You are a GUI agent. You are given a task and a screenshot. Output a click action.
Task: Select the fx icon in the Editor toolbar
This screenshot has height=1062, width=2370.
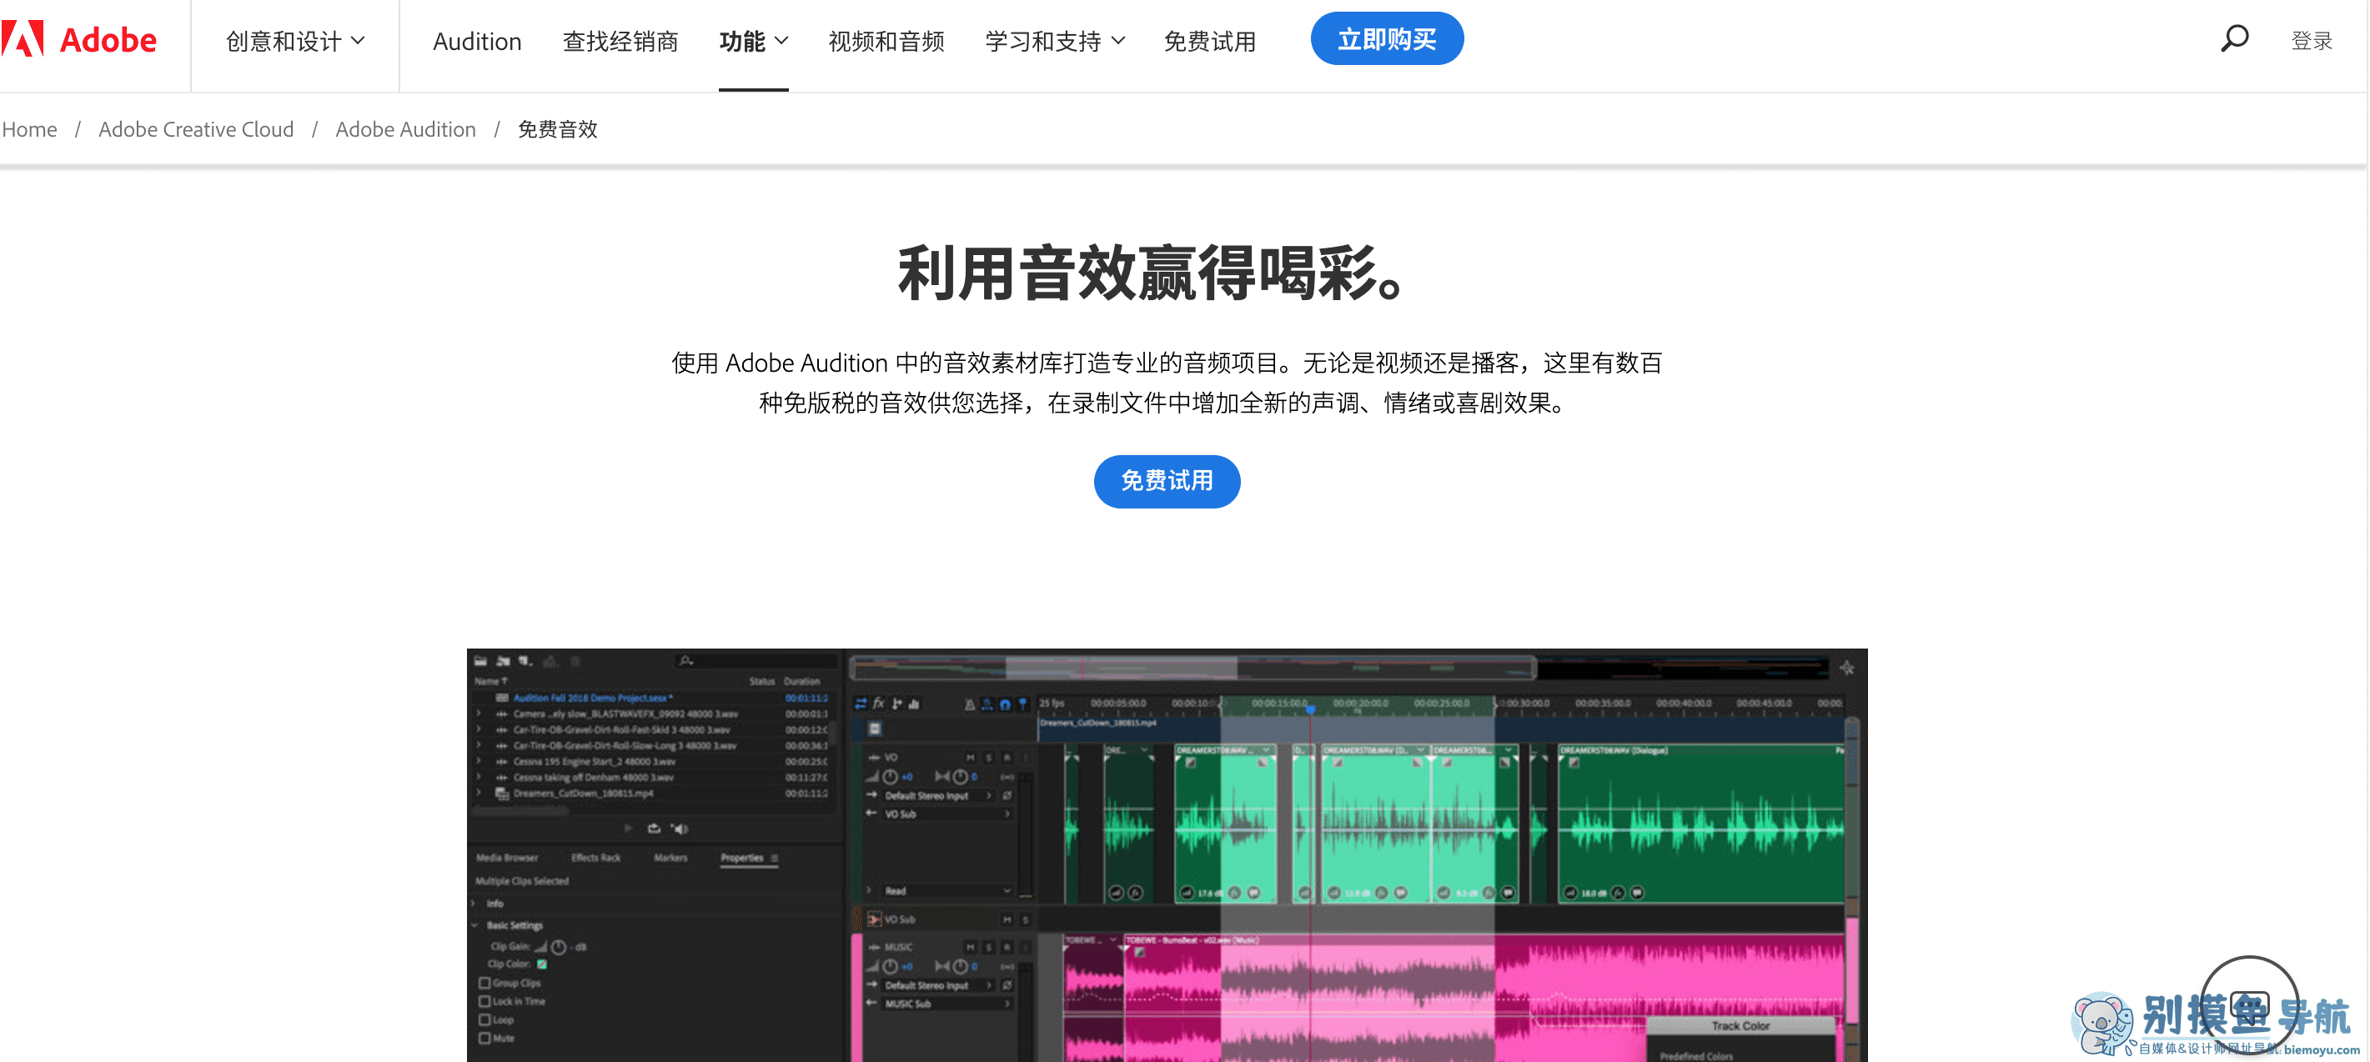click(x=879, y=704)
